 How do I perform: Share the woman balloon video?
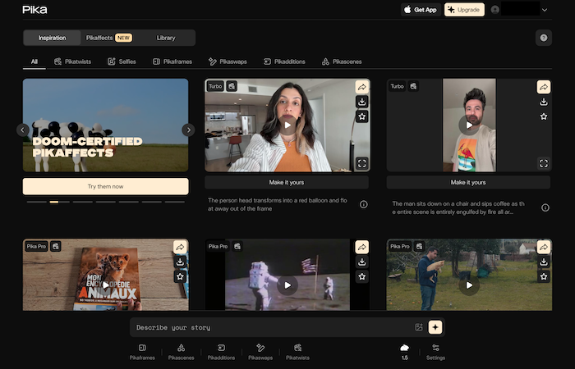click(361, 87)
